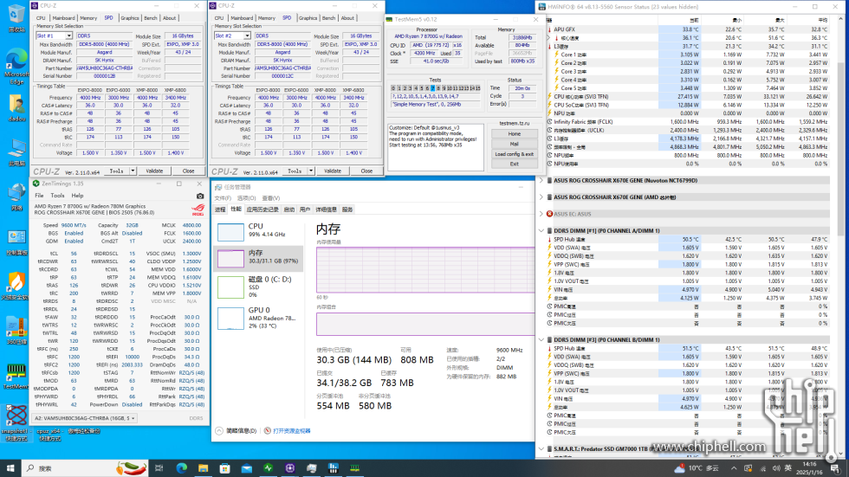Image resolution: width=849 pixels, height=477 pixels.
Task: Open Microsoft Edge desktop shortcut
Action: 16,66
